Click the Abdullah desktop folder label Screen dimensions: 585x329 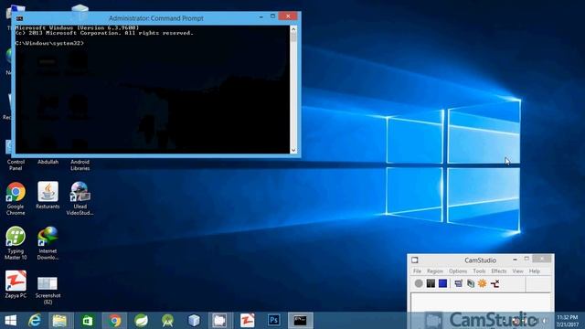coord(48,162)
